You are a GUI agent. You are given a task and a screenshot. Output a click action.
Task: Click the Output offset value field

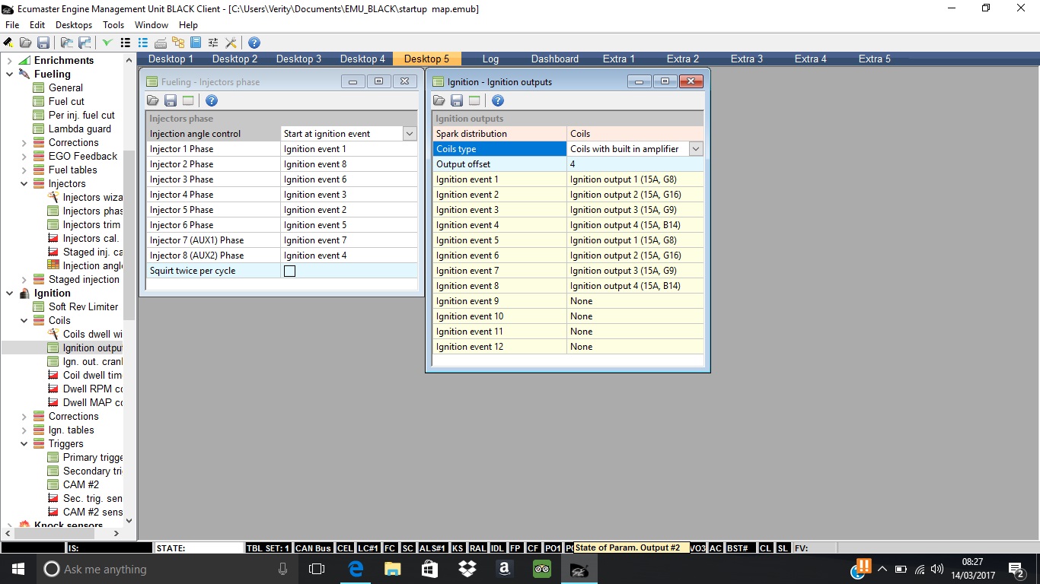(635, 164)
